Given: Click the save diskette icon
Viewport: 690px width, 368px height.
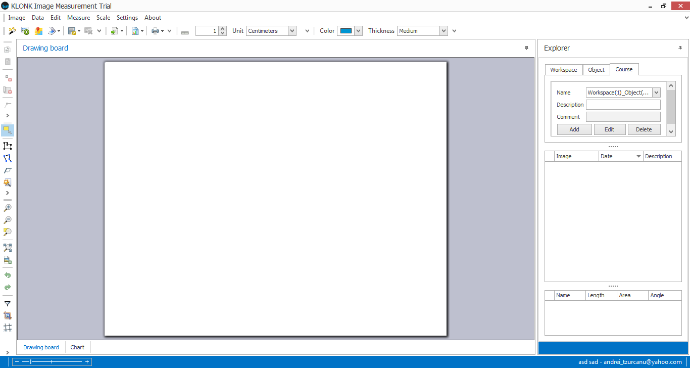Looking at the screenshot, I should [72, 31].
